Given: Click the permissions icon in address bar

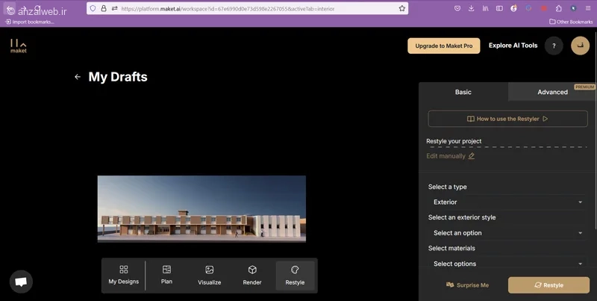Looking at the screenshot, I should (114, 8).
